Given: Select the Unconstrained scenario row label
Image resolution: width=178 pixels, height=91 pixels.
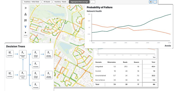Looking at the screenshot, I should (x=100, y=75).
